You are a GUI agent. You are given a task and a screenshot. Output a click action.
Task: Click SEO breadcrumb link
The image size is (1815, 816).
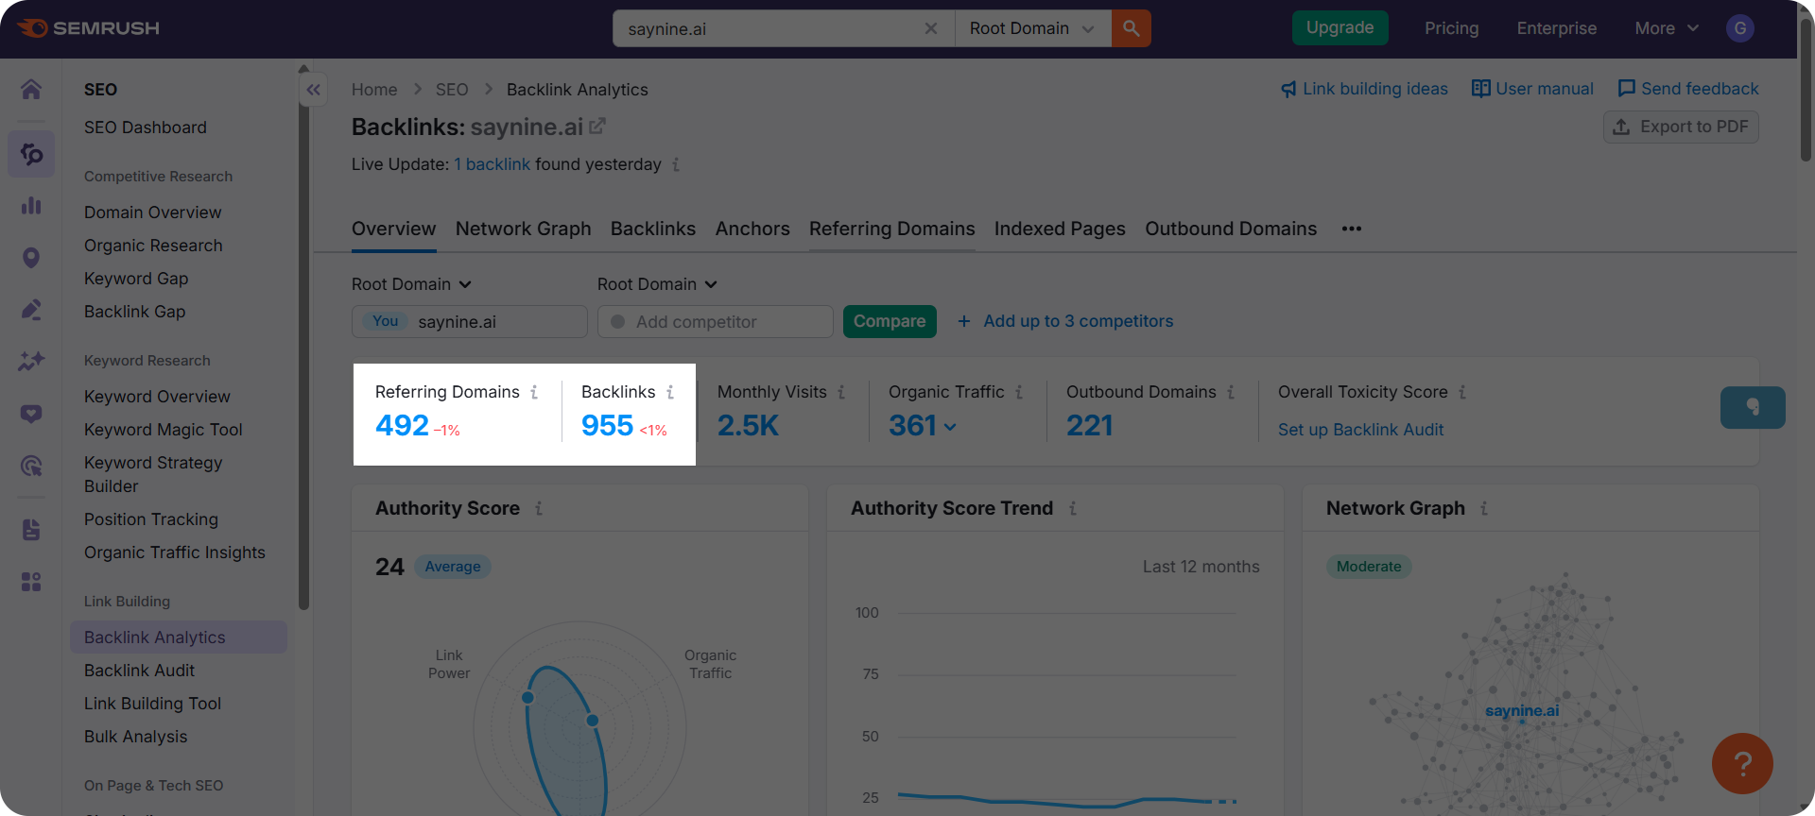(452, 90)
